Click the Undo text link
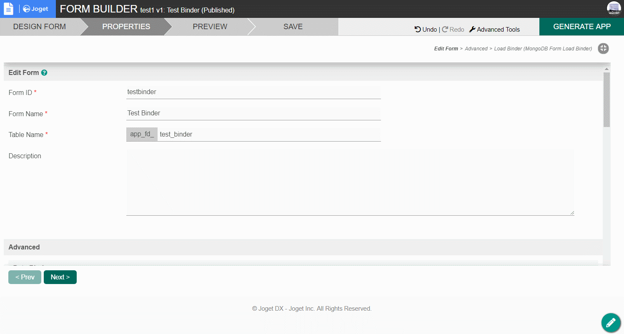Viewport: 624px width, 334px height. (430, 30)
